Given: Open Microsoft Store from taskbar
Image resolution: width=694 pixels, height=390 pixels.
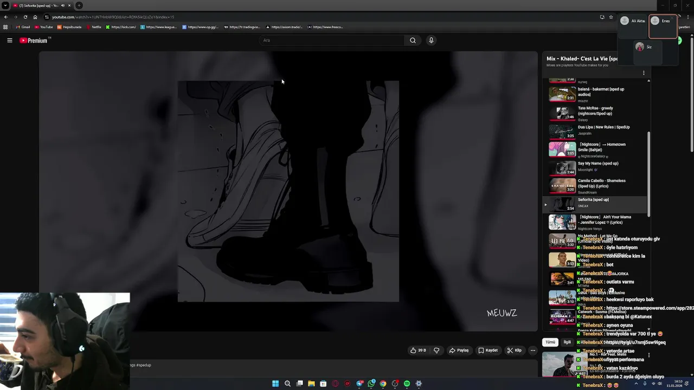Looking at the screenshot, I should coord(323,383).
